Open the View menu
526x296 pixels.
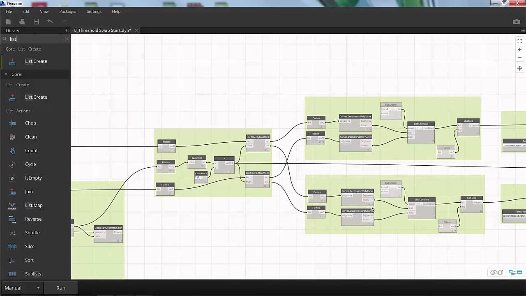(44, 12)
